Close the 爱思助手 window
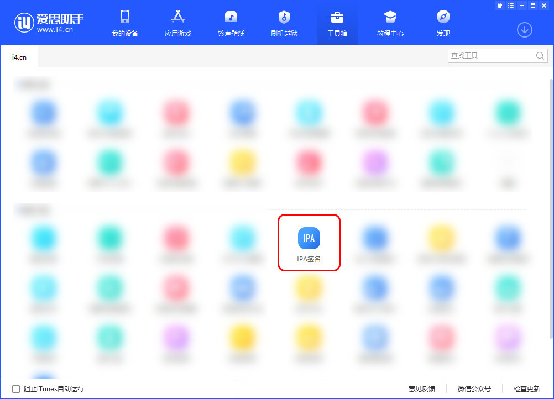 (x=544, y=6)
